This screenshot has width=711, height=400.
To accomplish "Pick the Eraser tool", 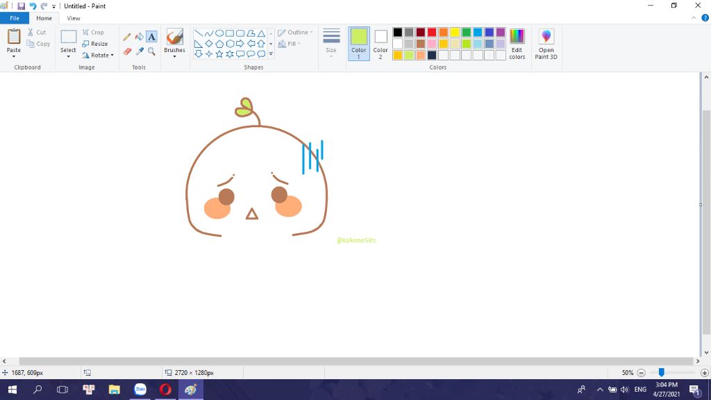I will (127, 51).
